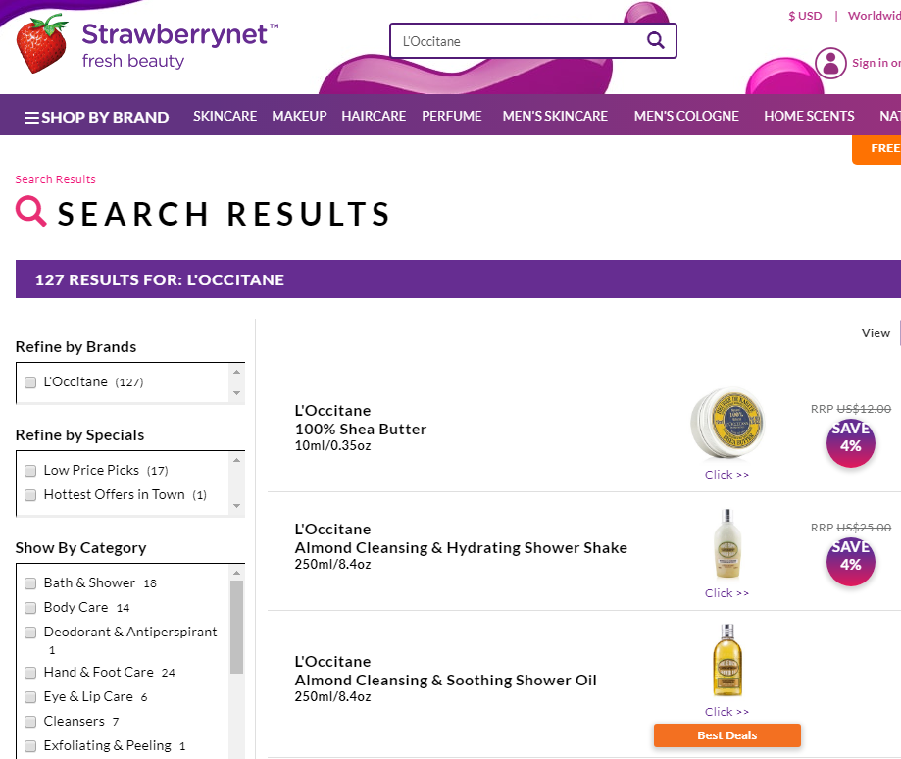This screenshot has width=901, height=759.
Task: Open the Perfume navigation menu
Action: pyautogui.click(x=452, y=116)
